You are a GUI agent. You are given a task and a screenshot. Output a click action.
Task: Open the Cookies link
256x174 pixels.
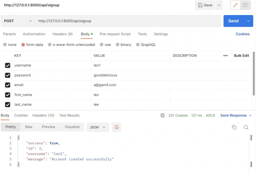242,34
